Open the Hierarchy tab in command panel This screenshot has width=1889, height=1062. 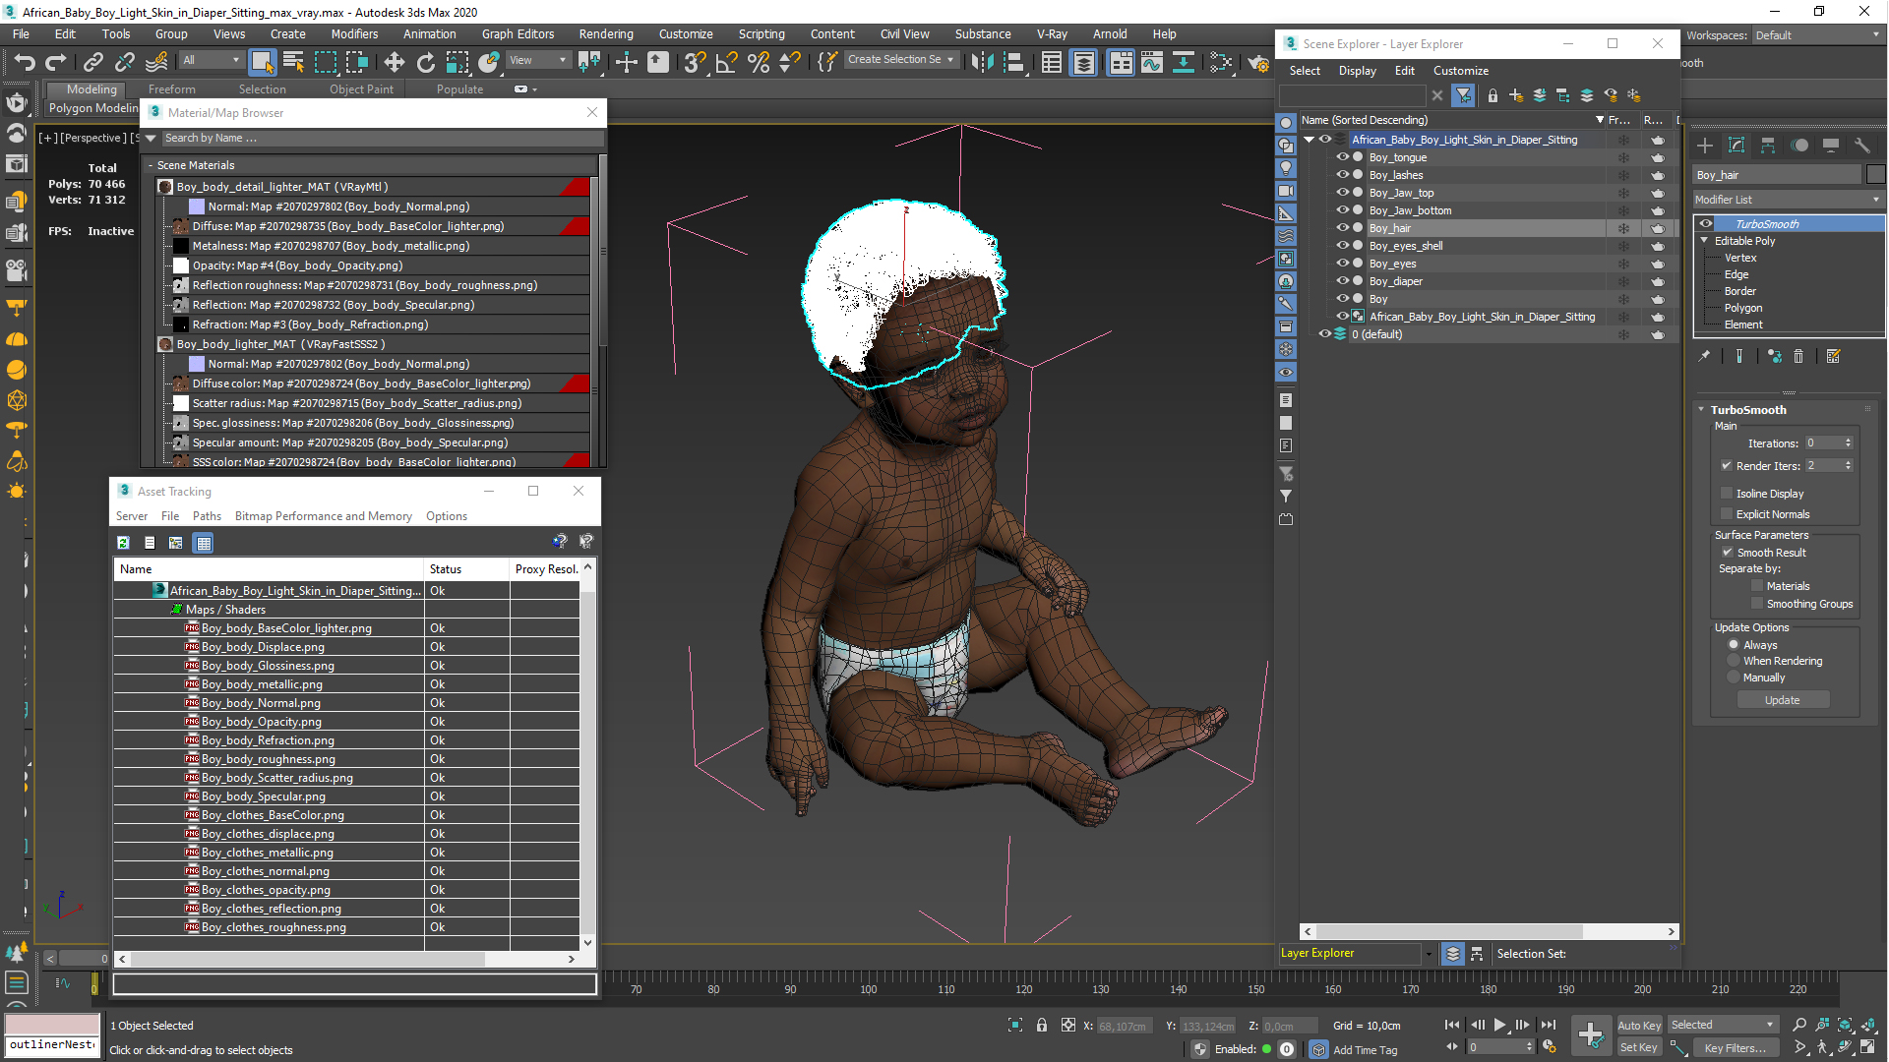click(x=1768, y=146)
